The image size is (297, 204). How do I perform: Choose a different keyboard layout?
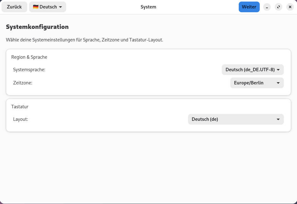coord(236,119)
